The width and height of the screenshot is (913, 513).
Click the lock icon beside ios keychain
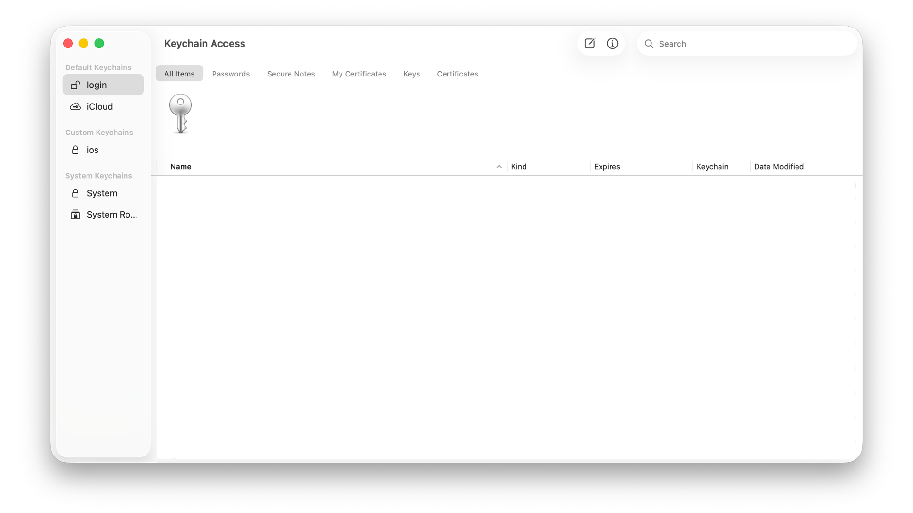pos(75,150)
